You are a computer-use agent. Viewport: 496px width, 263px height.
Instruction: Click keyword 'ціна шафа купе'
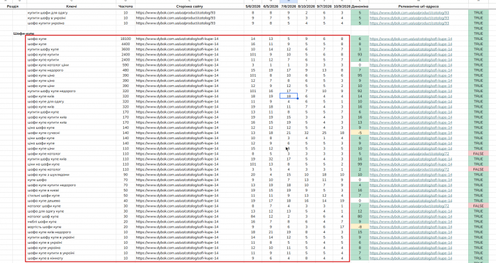point(41,128)
